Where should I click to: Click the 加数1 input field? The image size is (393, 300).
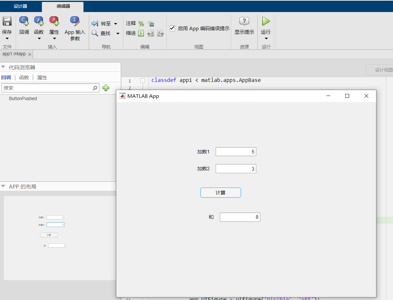[236, 152]
